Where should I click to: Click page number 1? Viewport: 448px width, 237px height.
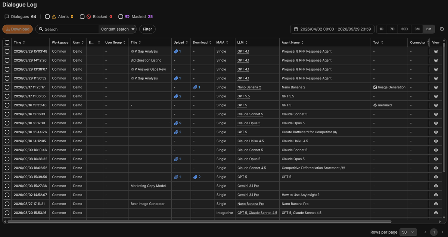(434, 232)
